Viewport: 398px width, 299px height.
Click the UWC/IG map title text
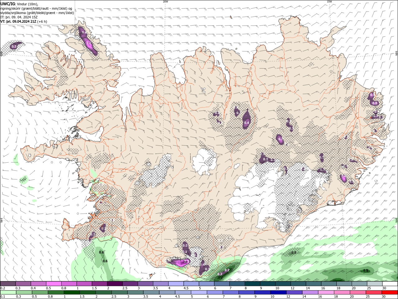coord(8,4)
